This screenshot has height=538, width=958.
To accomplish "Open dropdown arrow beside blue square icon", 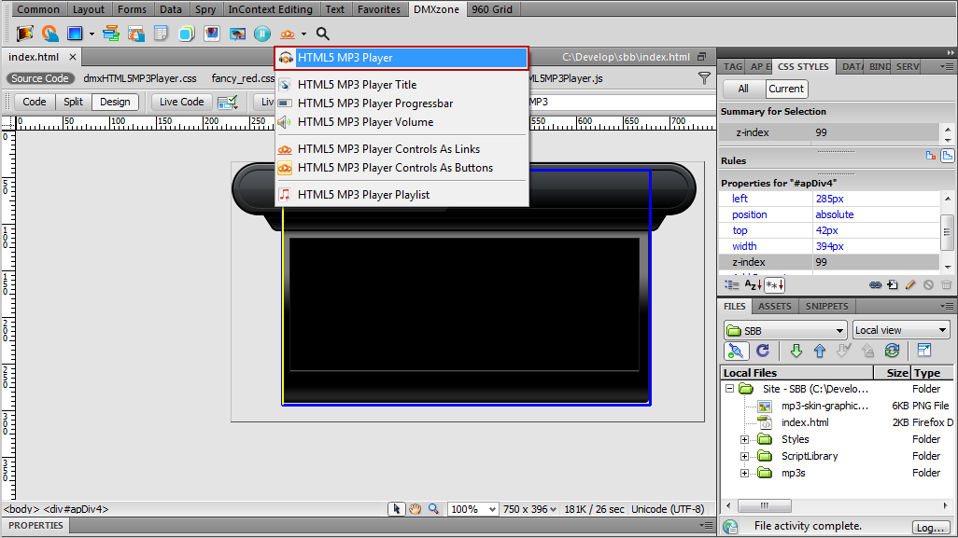I will tap(92, 34).
